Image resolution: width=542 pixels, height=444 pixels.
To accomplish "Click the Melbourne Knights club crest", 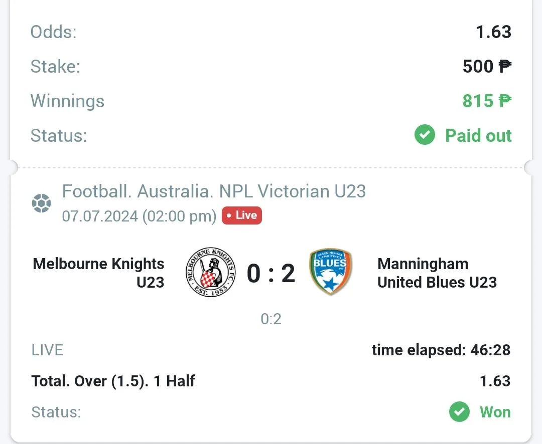I will click(x=210, y=273).
